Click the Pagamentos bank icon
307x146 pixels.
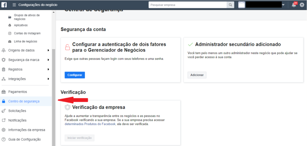pos(4,92)
